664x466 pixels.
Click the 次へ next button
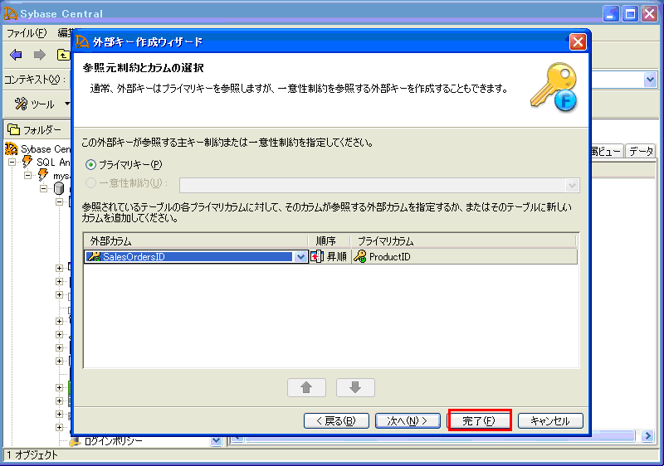pyautogui.click(x=408, y=420)
